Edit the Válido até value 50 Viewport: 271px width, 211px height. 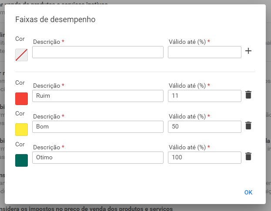coord(204,127)
